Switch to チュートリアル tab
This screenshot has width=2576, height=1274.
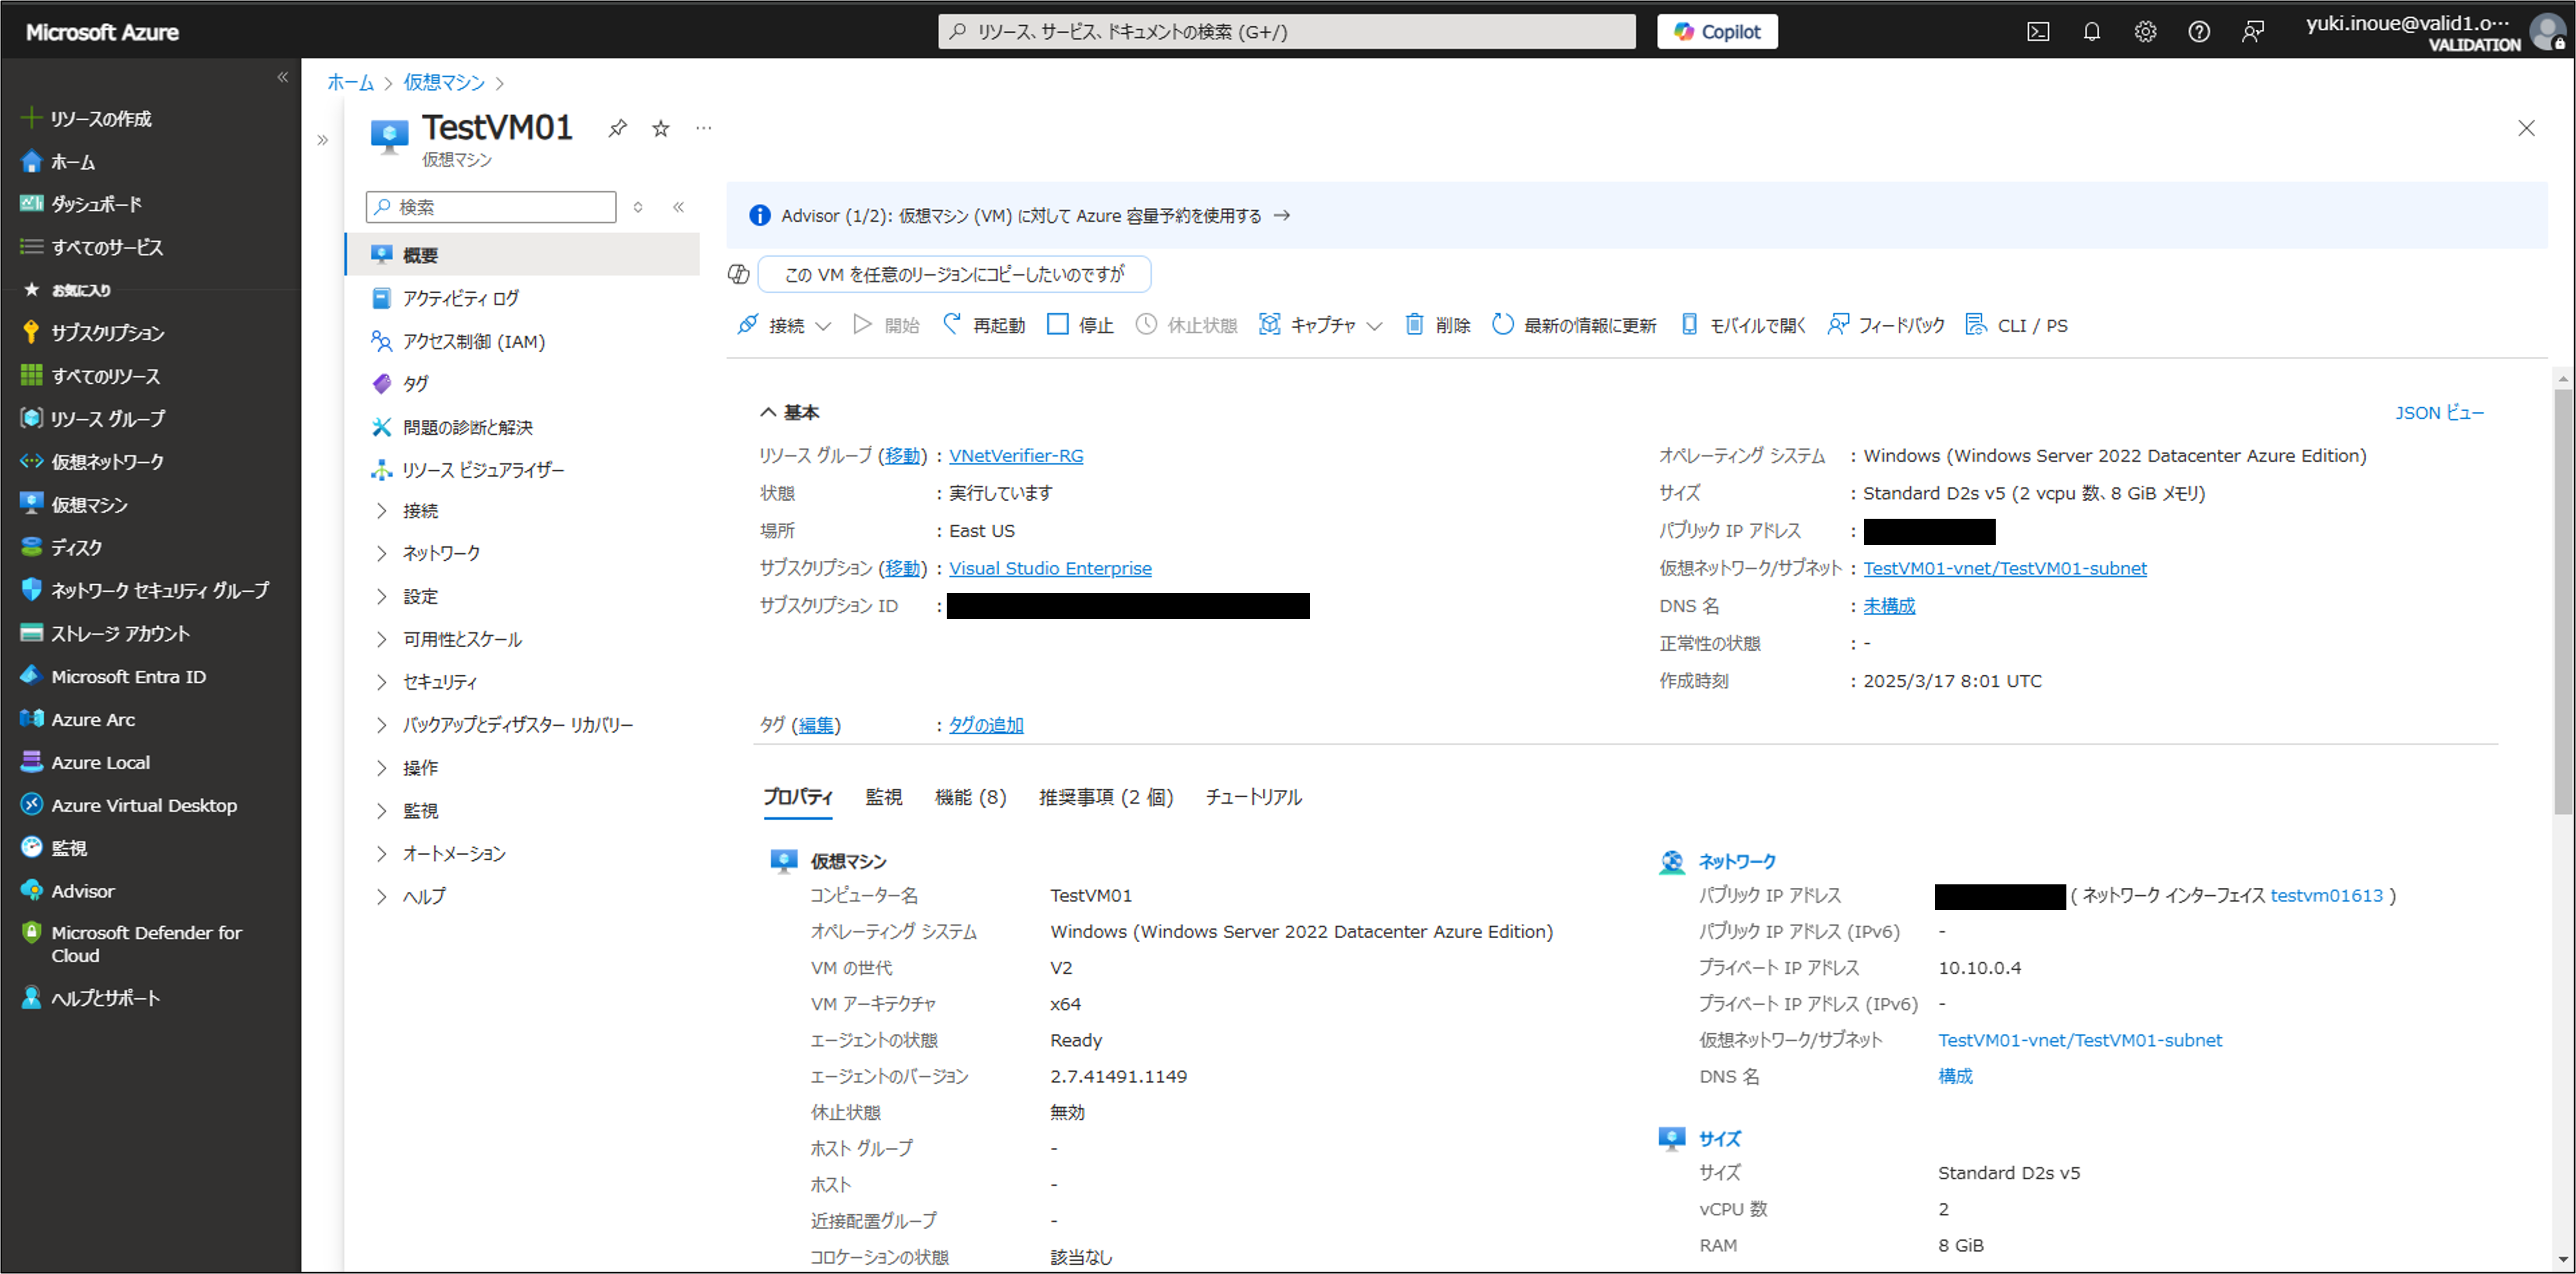coord(1253,797)
